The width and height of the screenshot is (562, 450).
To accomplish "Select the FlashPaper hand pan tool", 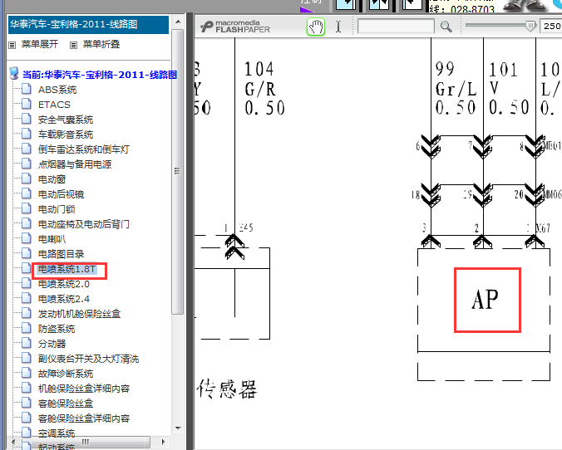I will [x=316, y=27].
